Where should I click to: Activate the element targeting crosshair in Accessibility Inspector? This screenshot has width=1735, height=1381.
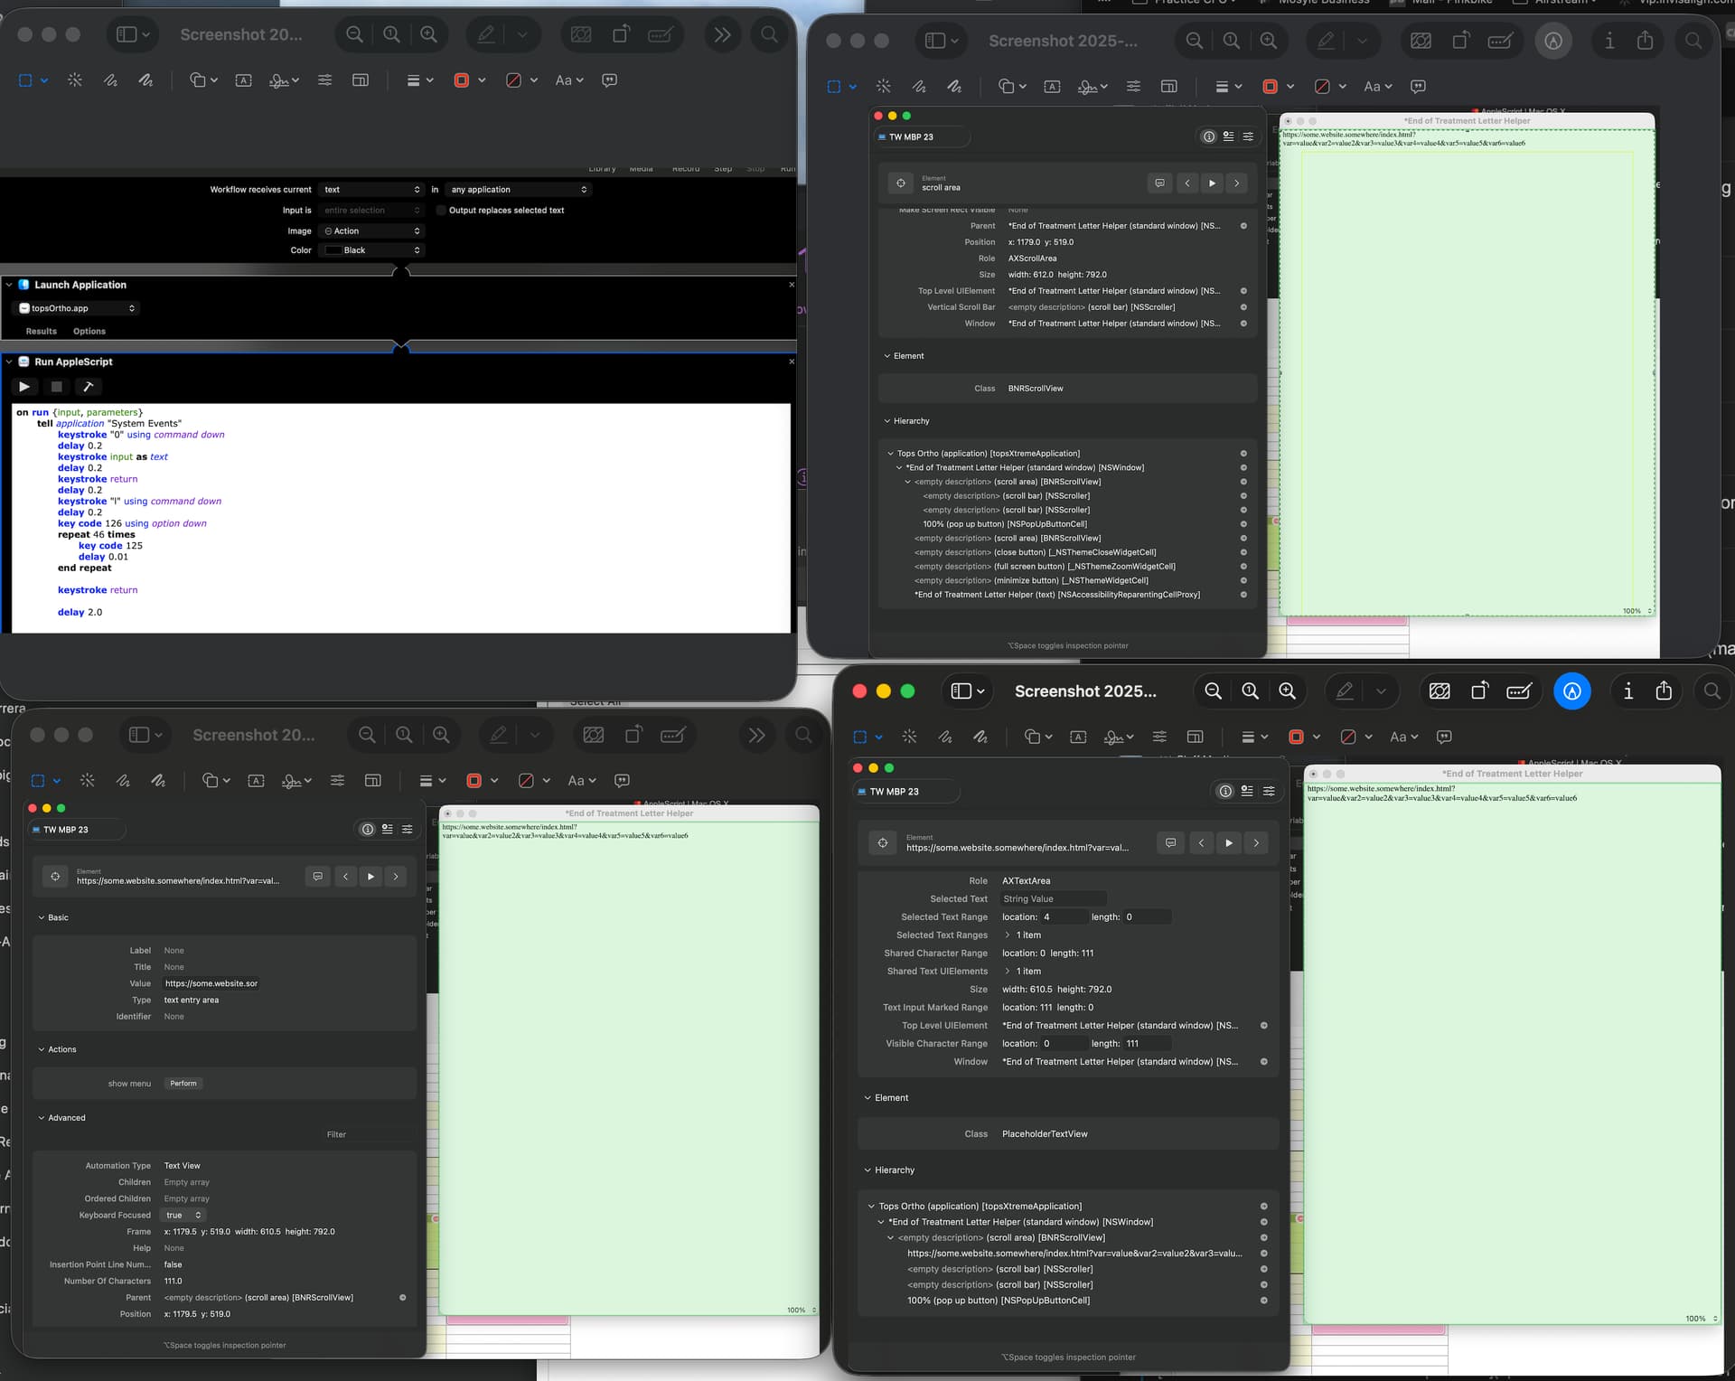[901, 183]
